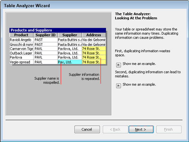Click the Outback Lager product cell
Image resolution: width=189 pixels, height=142 pixels.
point(21,53)
